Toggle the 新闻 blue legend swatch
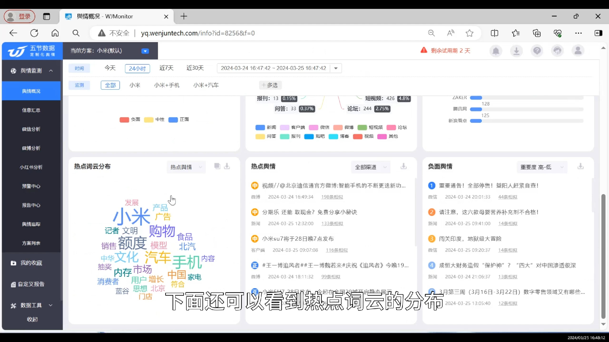The height and width of the screenshot is (342, 609). (260, 128)
